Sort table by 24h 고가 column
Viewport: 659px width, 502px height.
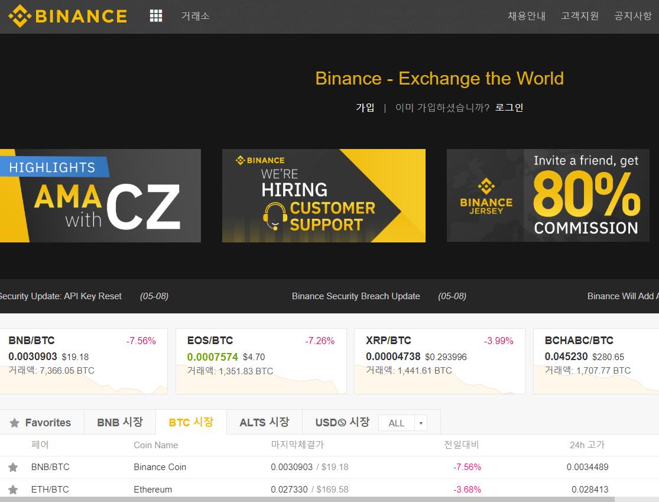click(x=587, y=445)
